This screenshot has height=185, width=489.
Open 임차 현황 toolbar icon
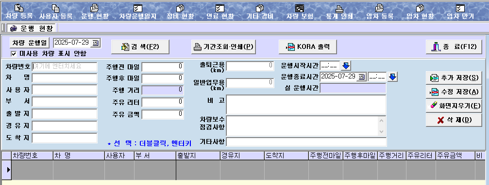coord(420,12)
